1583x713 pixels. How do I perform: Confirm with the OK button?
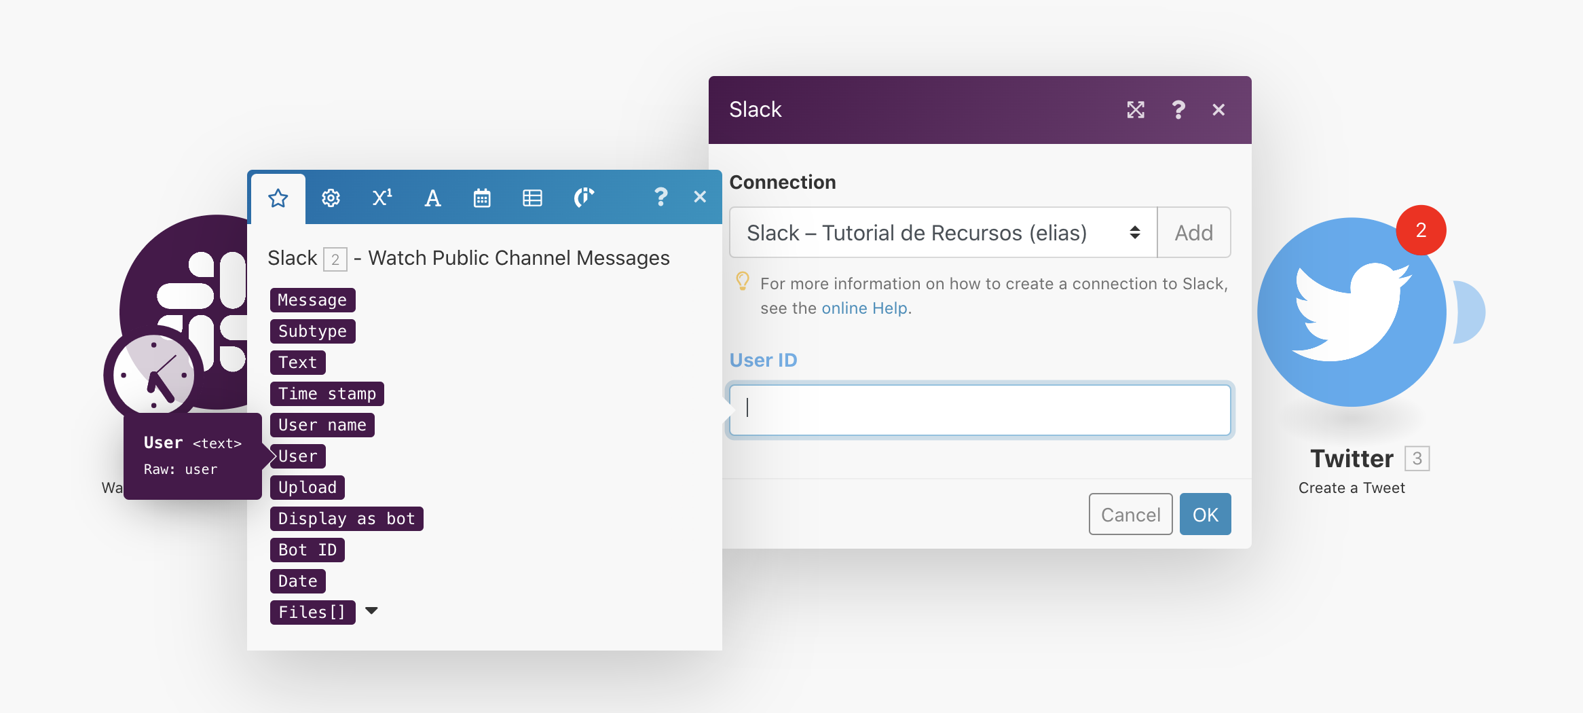1205,515
